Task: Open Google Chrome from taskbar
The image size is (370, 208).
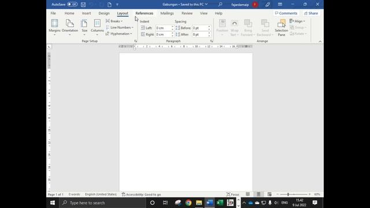Action: coord(188,203)
